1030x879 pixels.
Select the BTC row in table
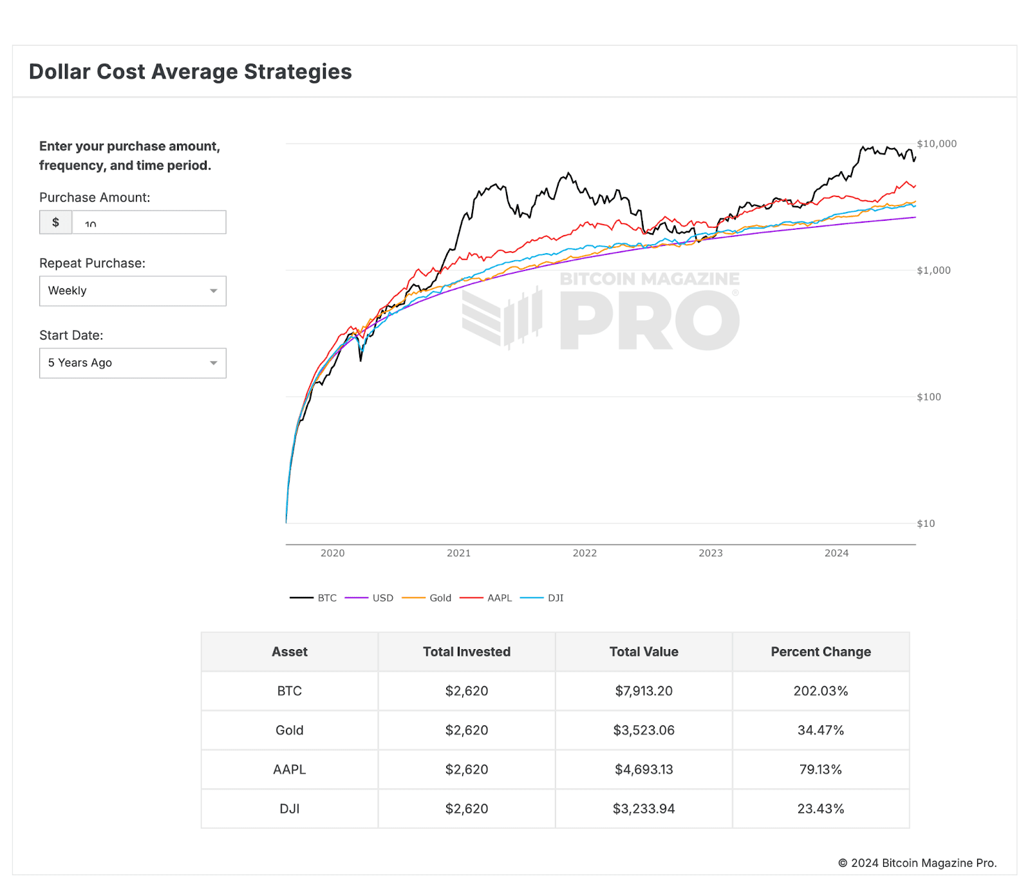coord(290,691)
